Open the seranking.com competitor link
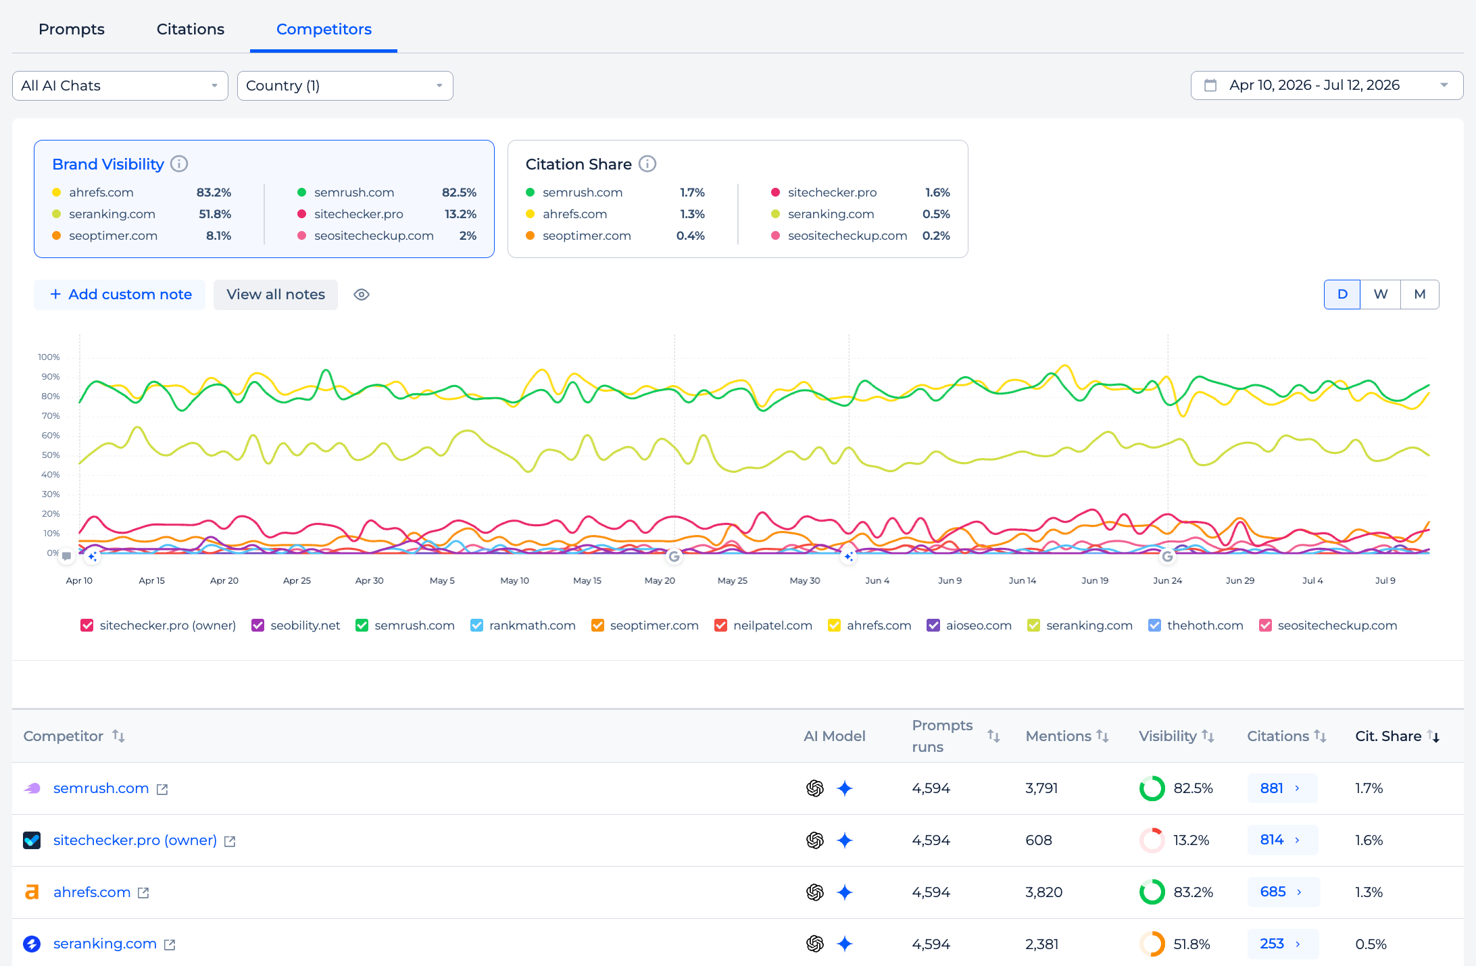1476x966 pixels. point(105,944)
